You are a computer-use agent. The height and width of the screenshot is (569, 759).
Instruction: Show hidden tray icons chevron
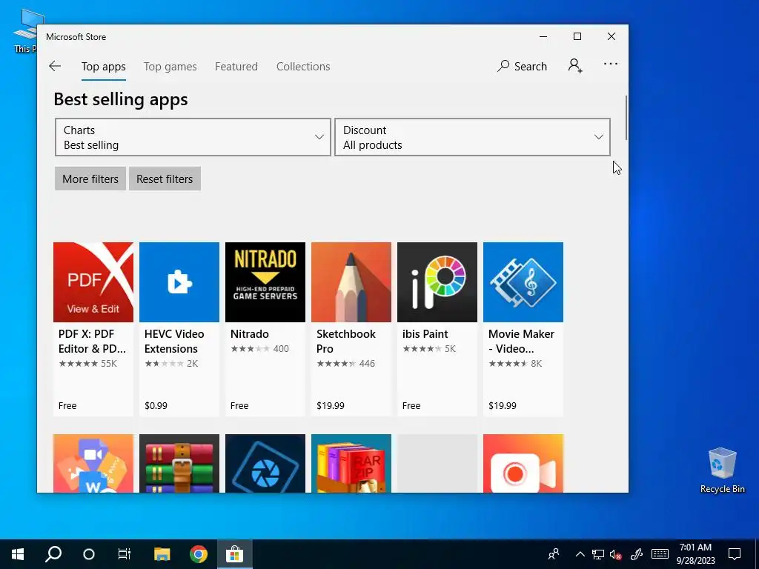(580, 554)
